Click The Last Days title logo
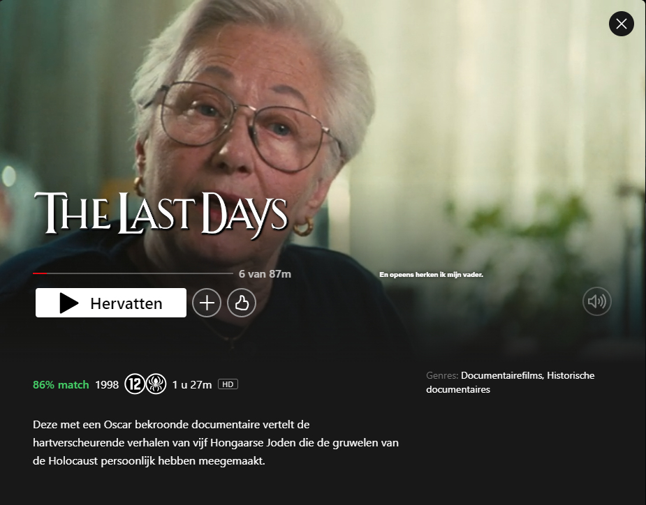The width and height of the screenshot is (646, 505). tap(161, 215)
